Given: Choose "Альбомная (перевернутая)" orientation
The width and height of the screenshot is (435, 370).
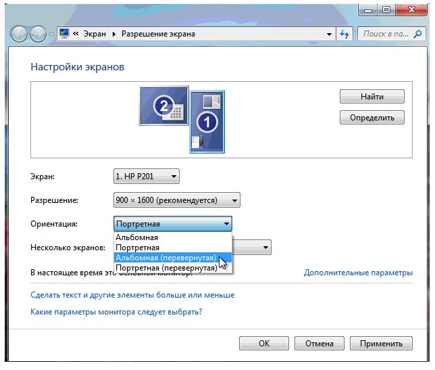Looking at the screenshot, I should (x=173, y=258).
